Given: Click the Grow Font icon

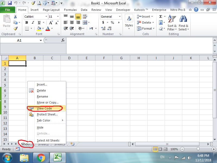Looking at the screenshot, I should point(51,23).
